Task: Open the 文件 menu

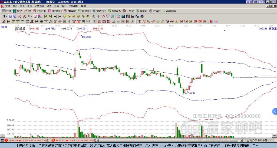Action: (x=8, y=6)
